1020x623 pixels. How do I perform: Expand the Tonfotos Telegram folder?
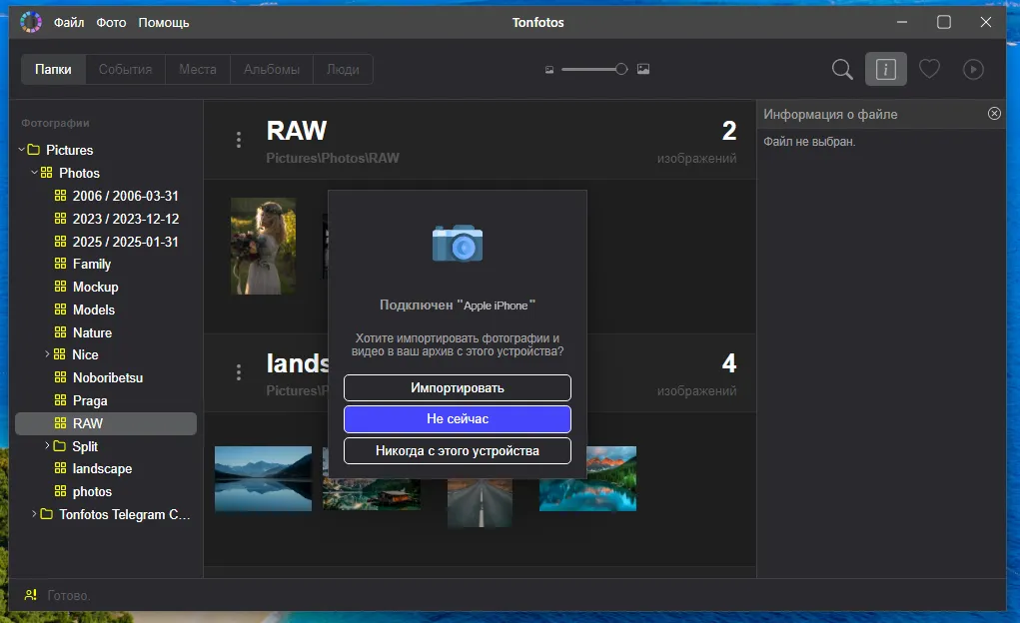point(33,514)
